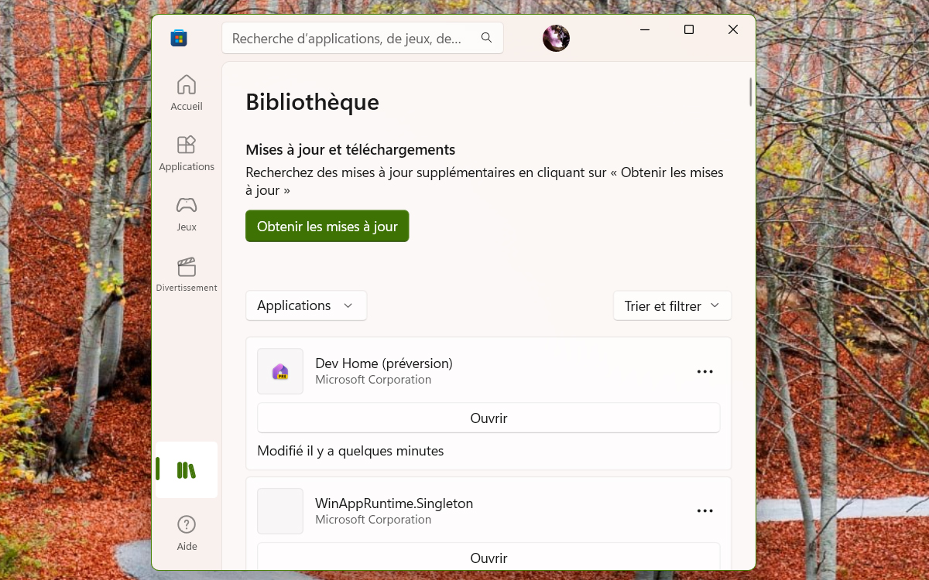Open the Divertissement sidebar section
The height and width of the screenshot is (580, 929).
tap(187, 274)
